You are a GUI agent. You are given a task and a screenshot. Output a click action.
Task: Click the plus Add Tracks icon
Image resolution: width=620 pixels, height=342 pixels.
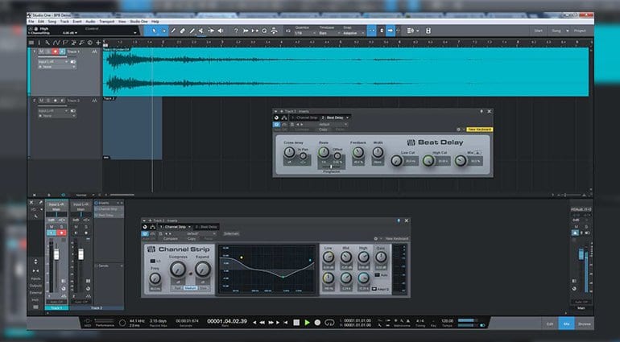coord(98,43)
